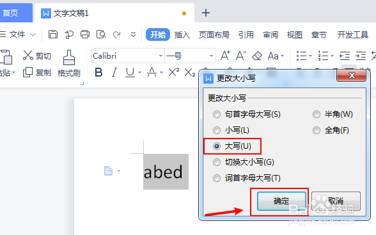Add a new tab with plus button
The width and height of the screenshot is (376, 235).
pos(206,13)
